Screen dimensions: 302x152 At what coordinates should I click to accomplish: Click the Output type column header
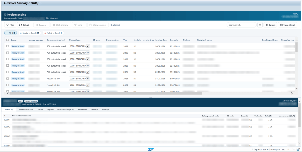pyautogui.click(x=75, y=40)
